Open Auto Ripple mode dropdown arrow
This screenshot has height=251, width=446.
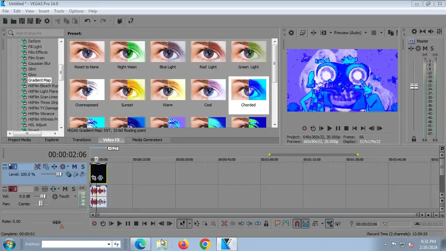(x=322, y=224)
